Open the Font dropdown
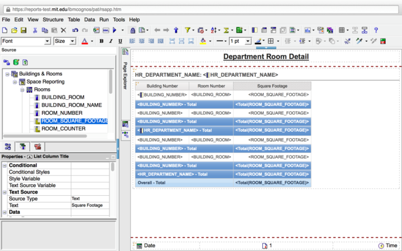The height and width of the screenshot is (251, 402). coord(47,41)
